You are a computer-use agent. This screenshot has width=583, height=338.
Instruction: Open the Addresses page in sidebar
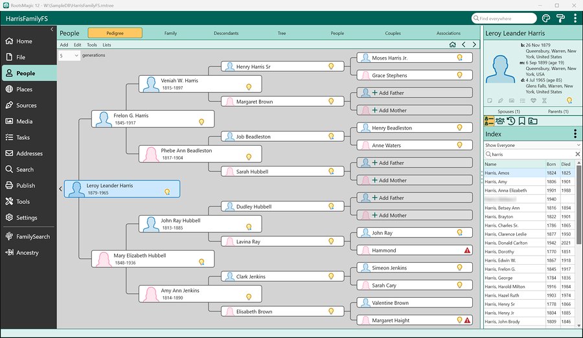pyautogui.click(x=29, y=153)
